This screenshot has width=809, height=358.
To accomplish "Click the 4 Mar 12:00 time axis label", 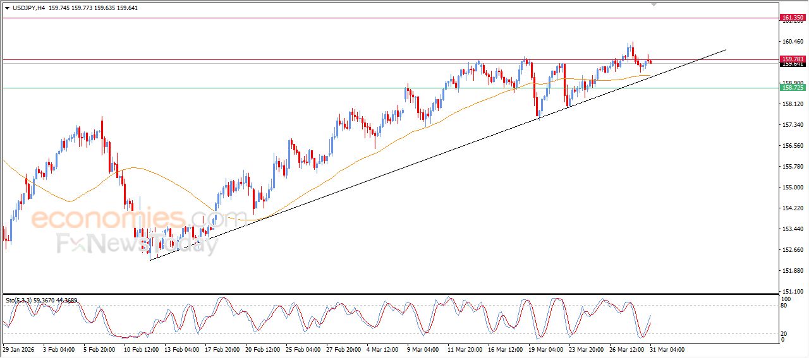I will (384, 349).
